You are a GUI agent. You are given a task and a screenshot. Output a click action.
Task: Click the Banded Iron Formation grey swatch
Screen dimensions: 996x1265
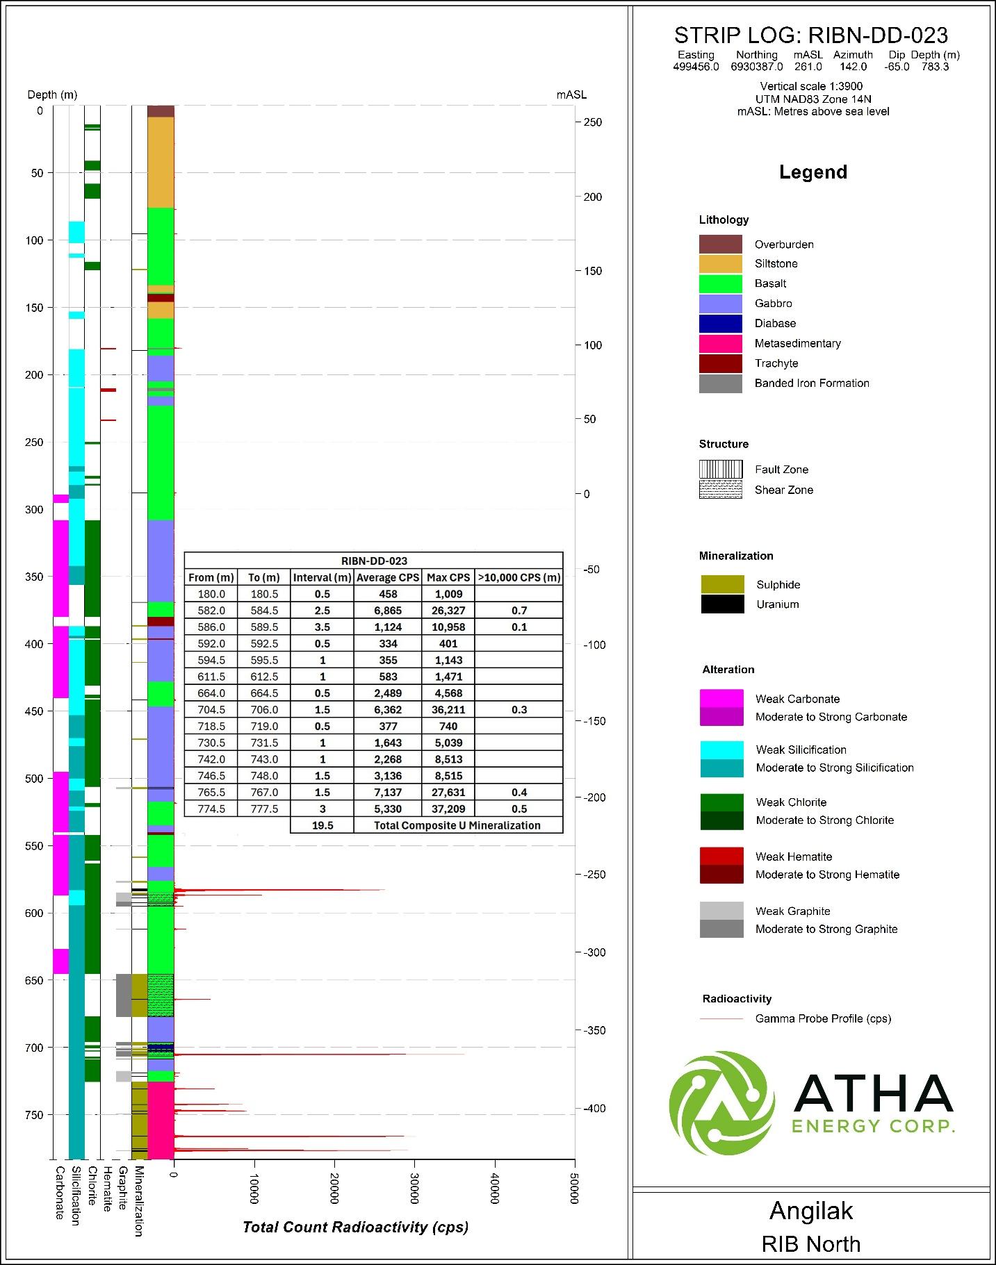click(721, 383)
